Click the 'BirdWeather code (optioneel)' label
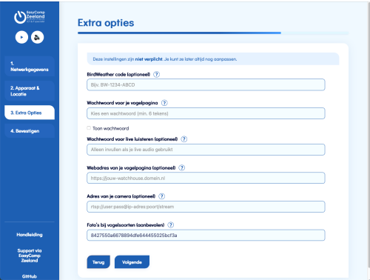Viewport: 370px width, 280px height. [x=118, y=75]
